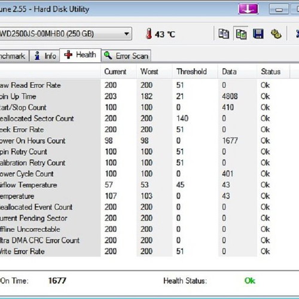Click the Power On Time 1677 value

[x=57, y=280]
